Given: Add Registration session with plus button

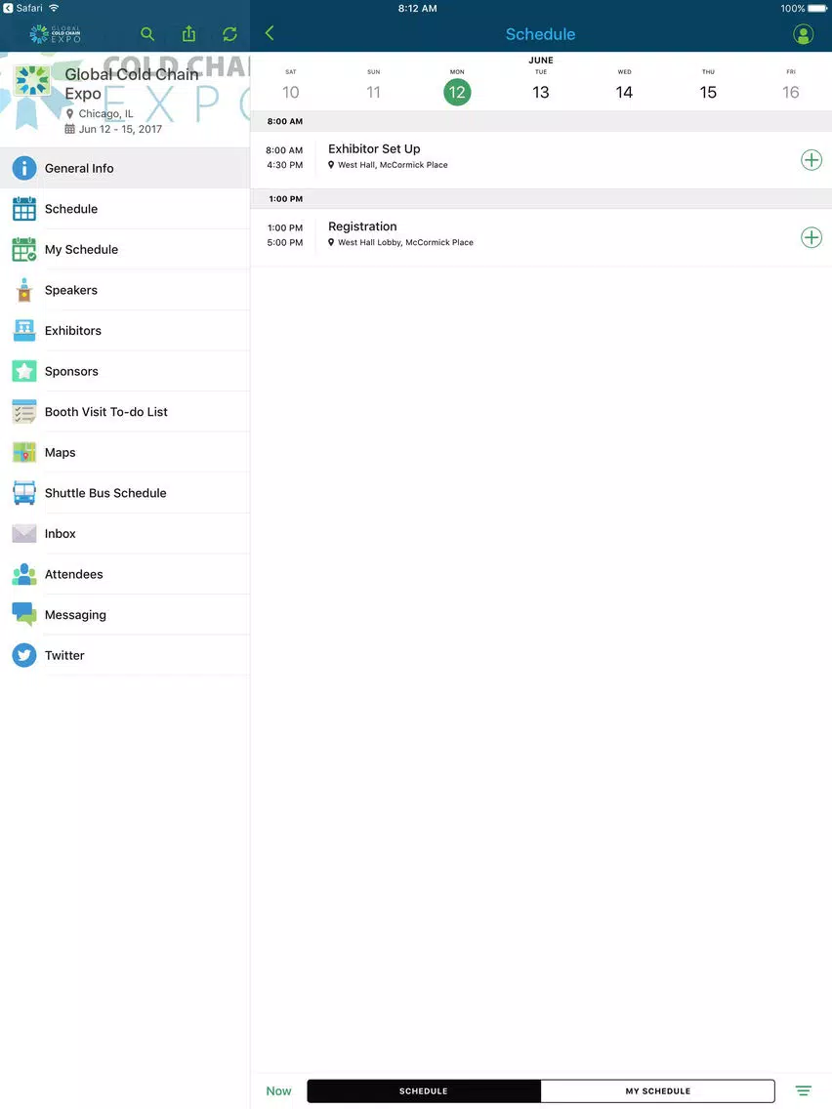Looking at the screenshot, I should tap(811, 237).
